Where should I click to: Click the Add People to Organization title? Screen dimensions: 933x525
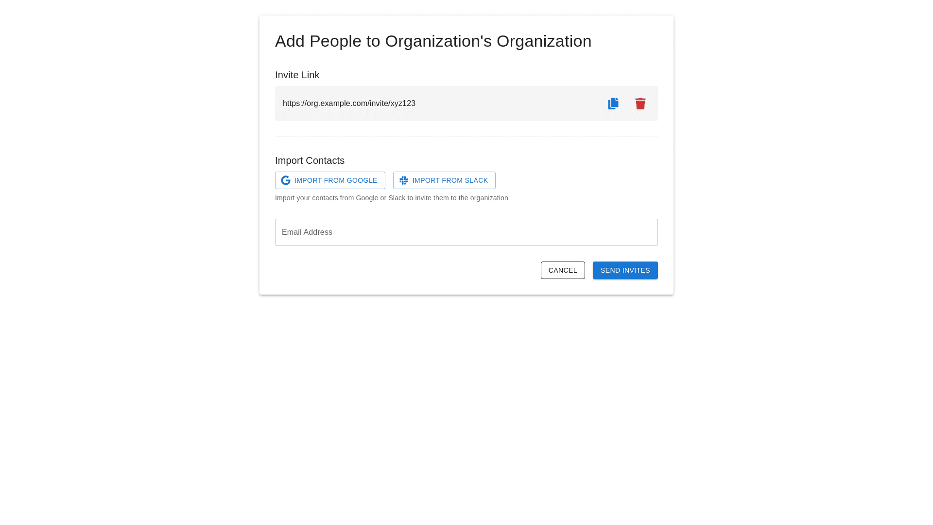[432, 41]
